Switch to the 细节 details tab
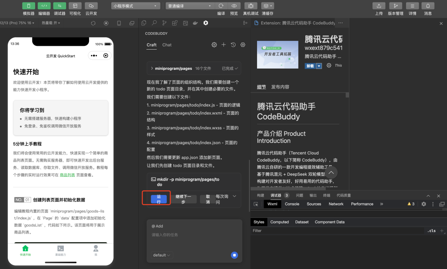 pos(261,87)
